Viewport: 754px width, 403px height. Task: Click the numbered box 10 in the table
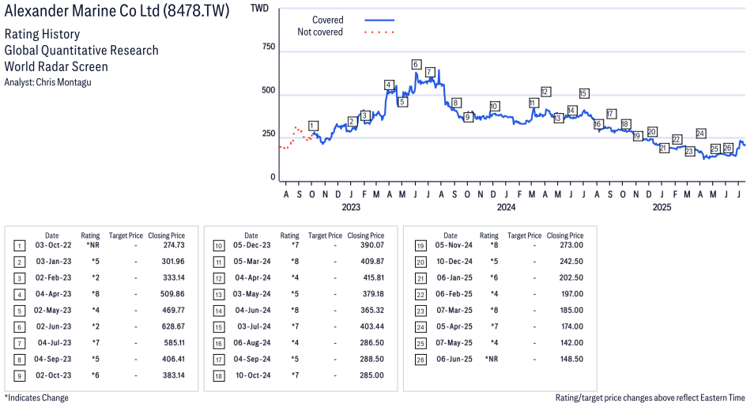(219, 247)
